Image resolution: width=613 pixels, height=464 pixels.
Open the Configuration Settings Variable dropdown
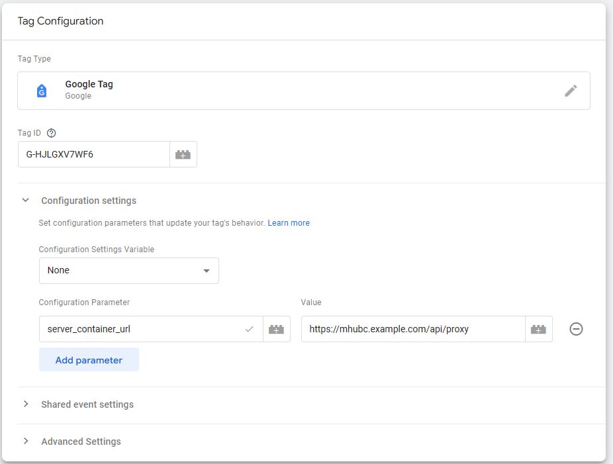pos(129,271)
